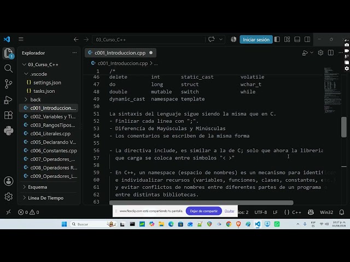Viewport: 350px width, 262px height.
Task: Open the Source Control view
Action: coord(9,84)
